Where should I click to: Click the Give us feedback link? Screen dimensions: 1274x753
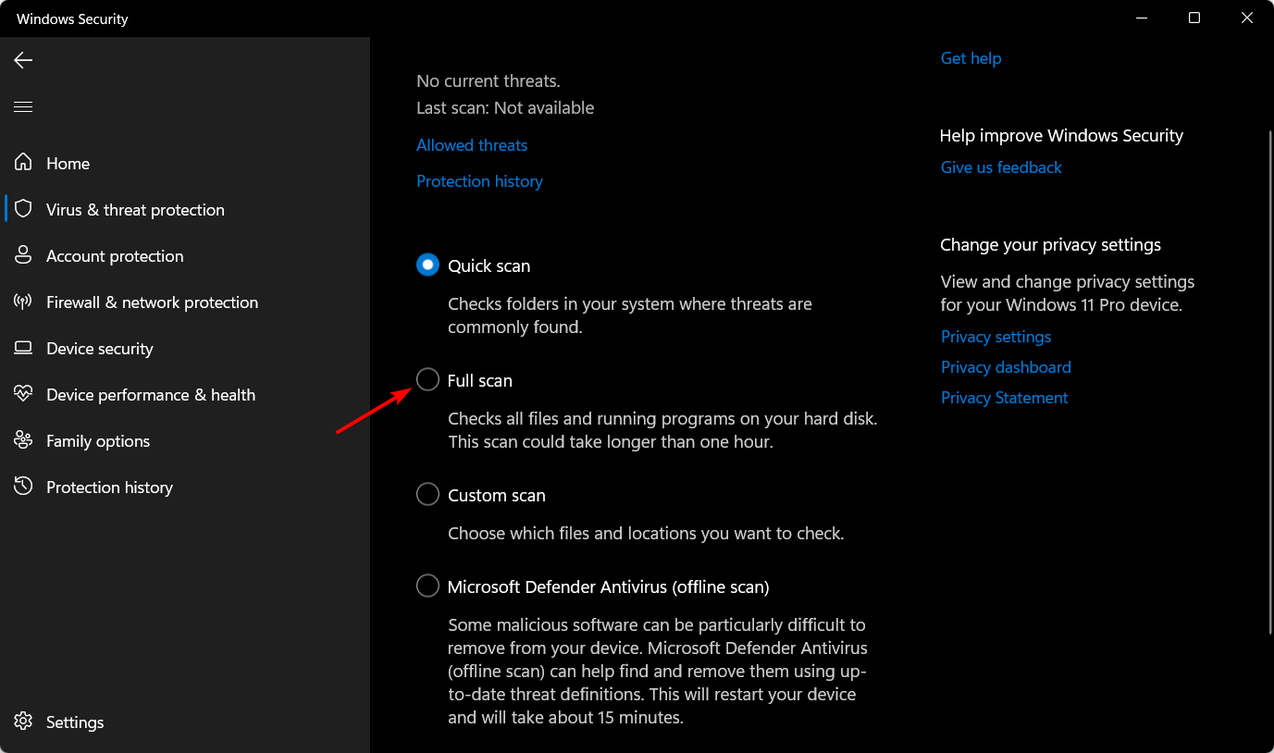point(1001,167)
